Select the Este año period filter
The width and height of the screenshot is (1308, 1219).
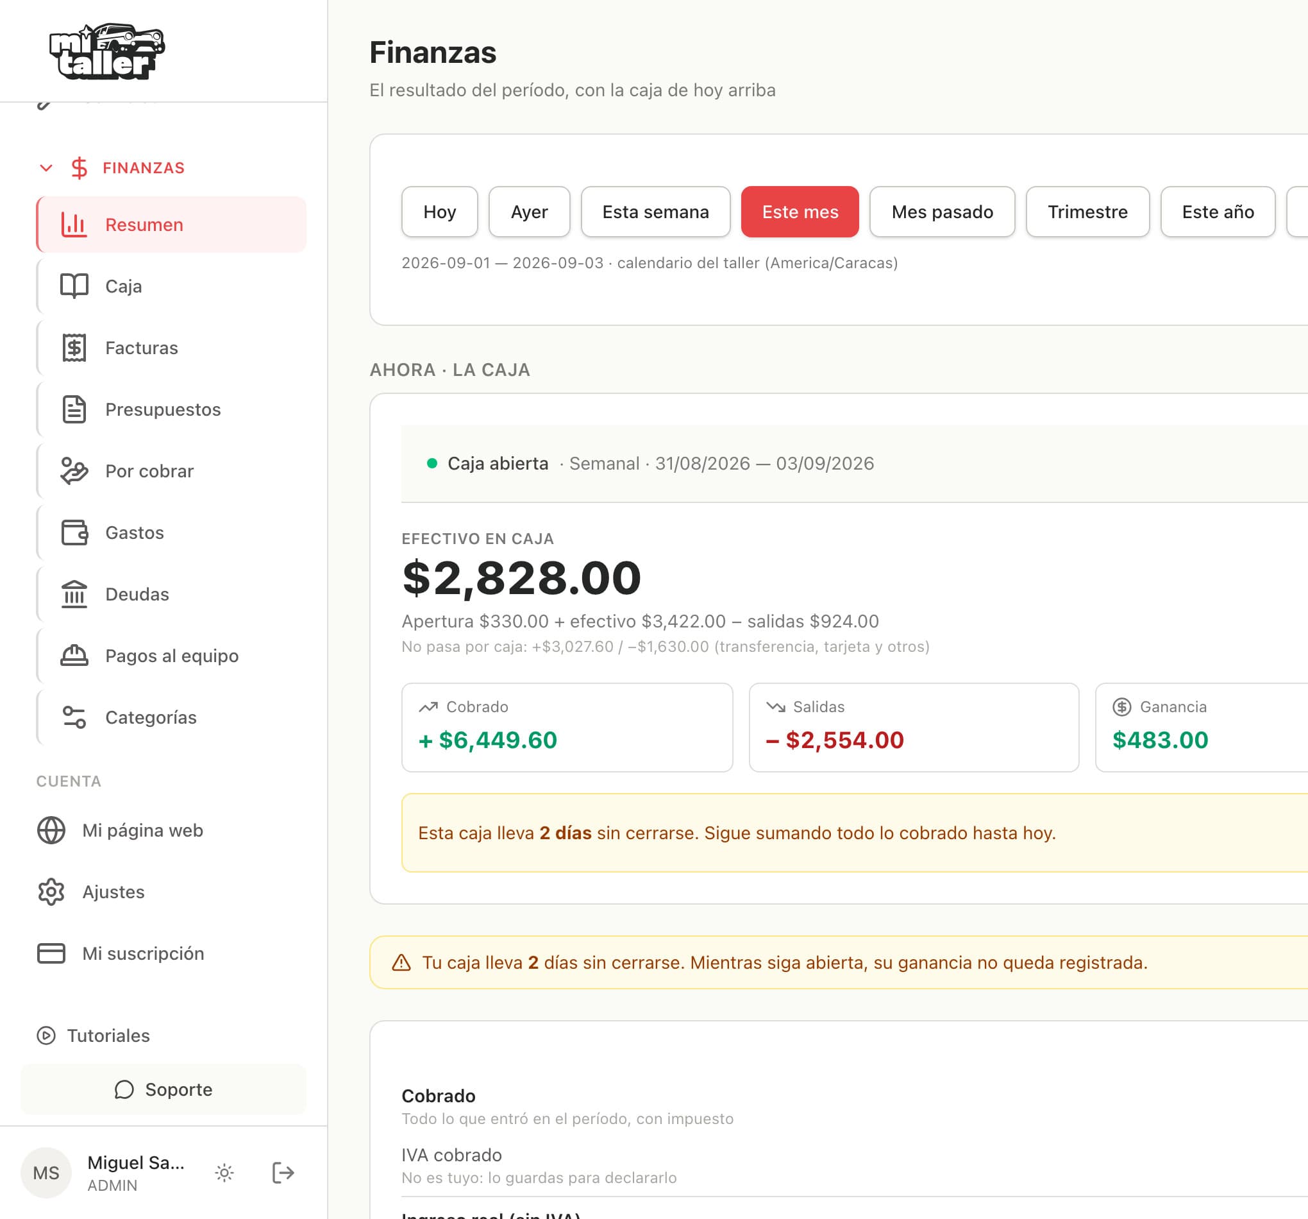pyautogui.click(x=1218, y=211)
